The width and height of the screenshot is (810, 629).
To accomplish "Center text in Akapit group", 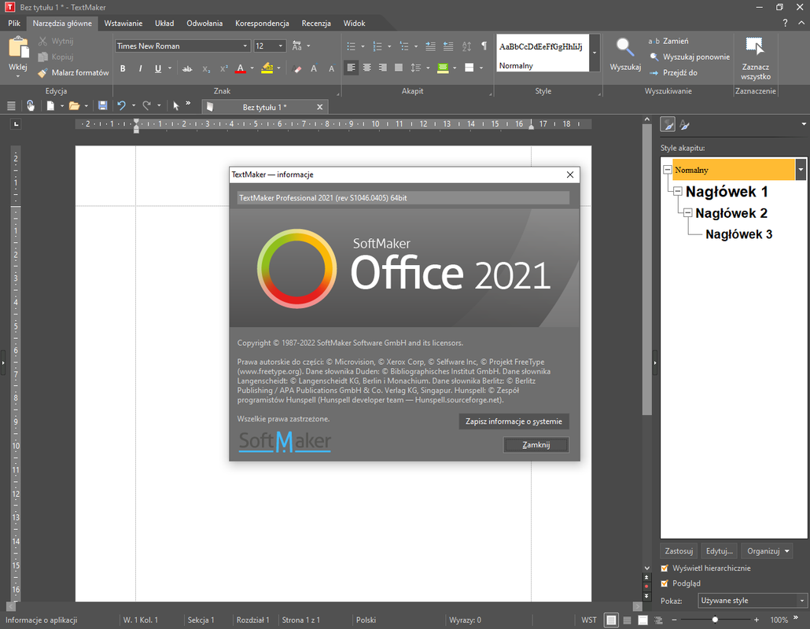I will click(366, 68).
